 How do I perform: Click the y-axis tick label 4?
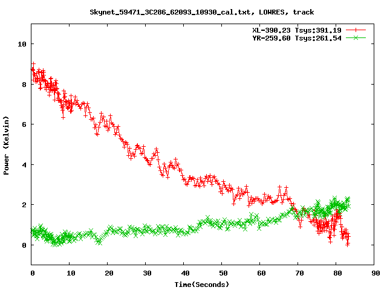[x=24, y=165]
